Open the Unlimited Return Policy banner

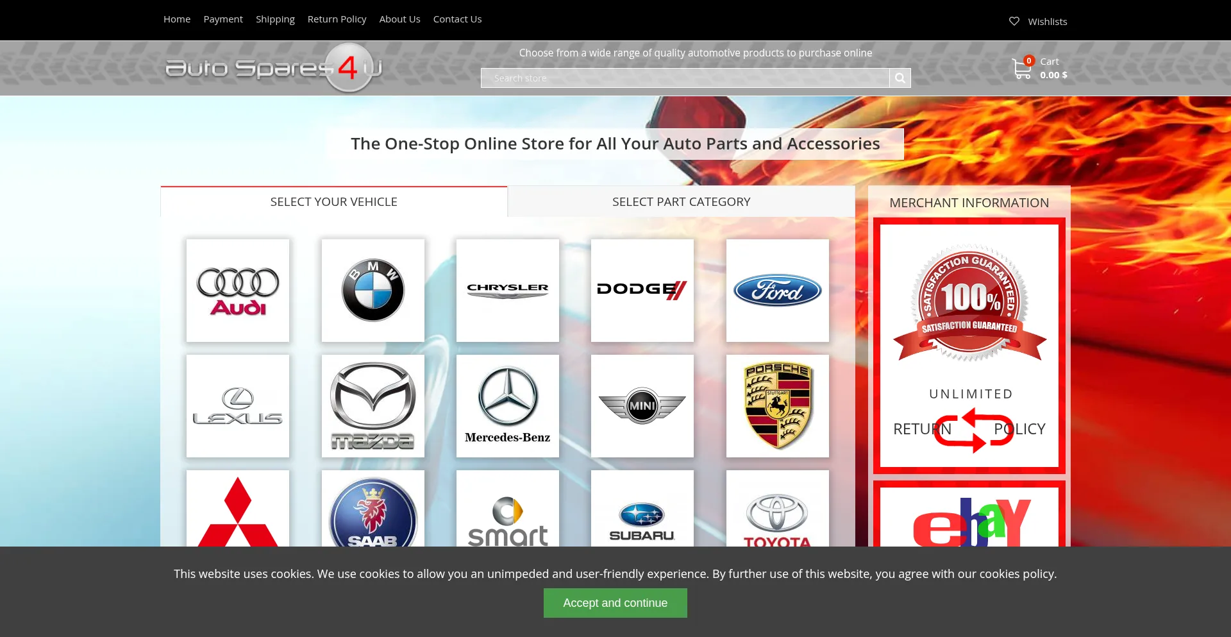click(x=969, y=346)
